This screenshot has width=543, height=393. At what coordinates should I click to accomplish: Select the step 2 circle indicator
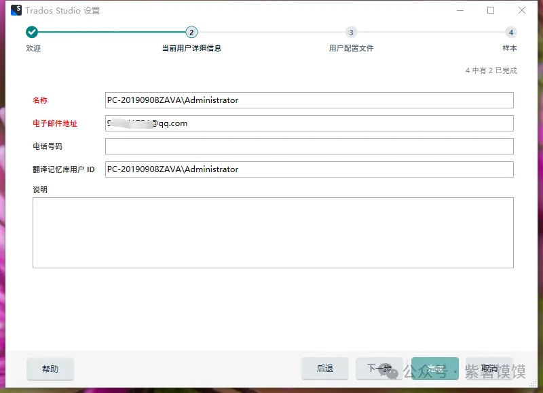point(191,33)
